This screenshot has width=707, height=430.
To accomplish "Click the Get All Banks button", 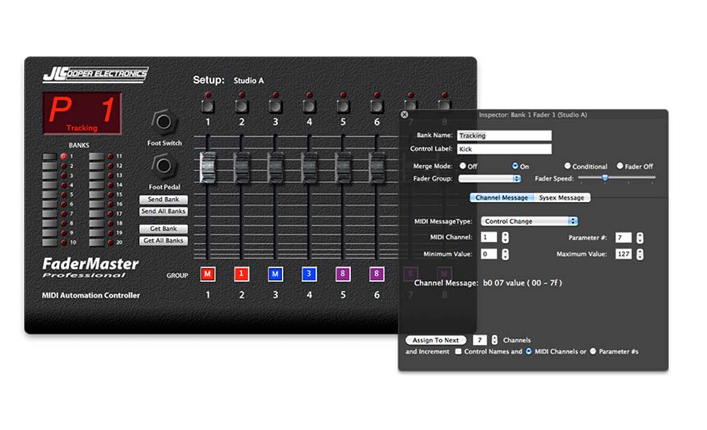I will click(x=163, y=241).
